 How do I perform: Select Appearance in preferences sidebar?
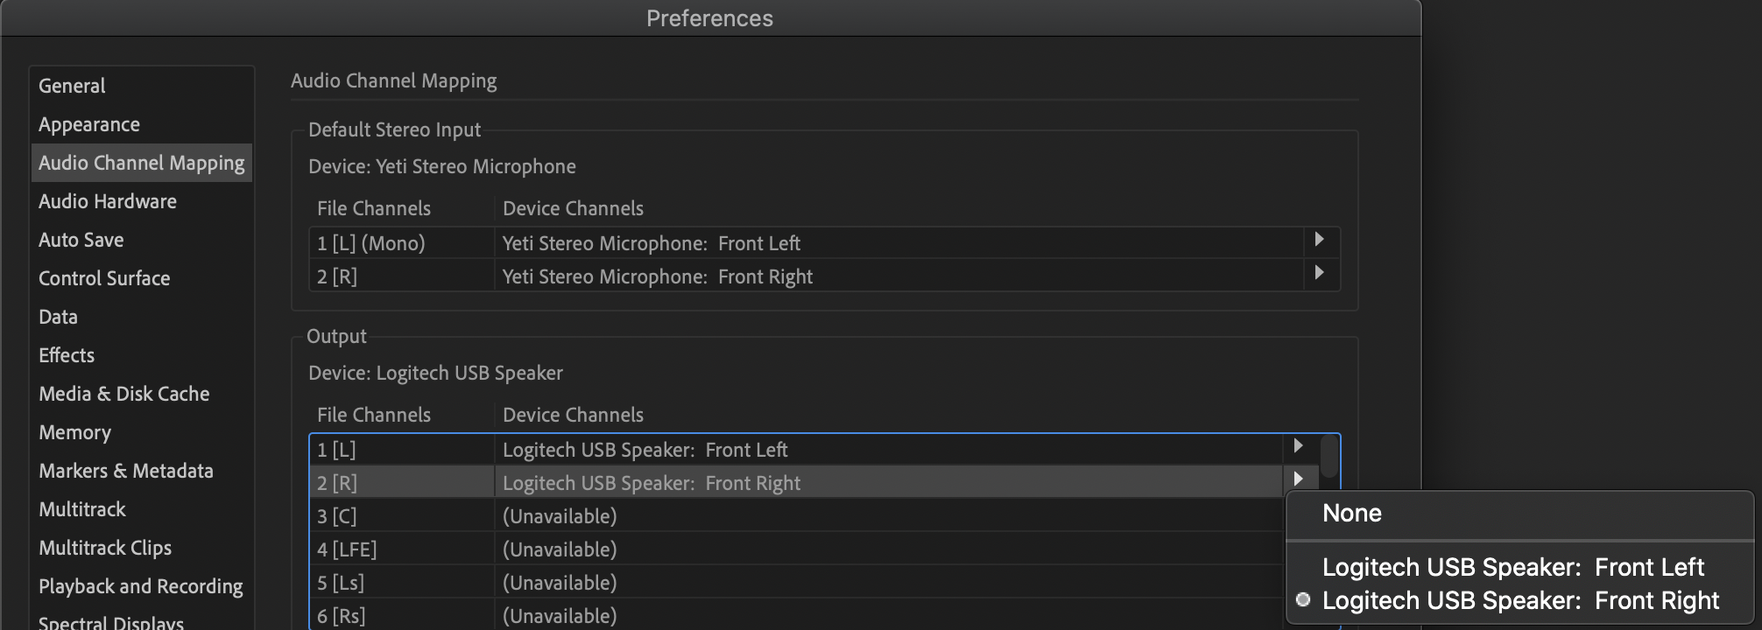tap(88, 124)
